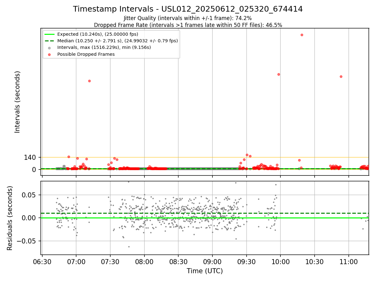376x282 pixels.
Task: Click the '09:00' time tick label
Action: pos(212,262)
